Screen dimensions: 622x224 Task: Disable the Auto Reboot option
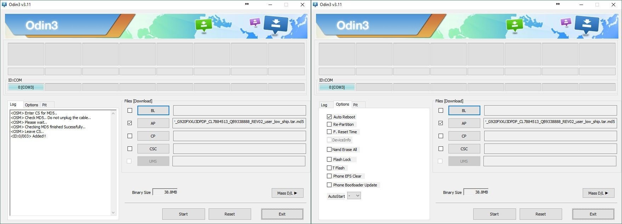[329, 117]
